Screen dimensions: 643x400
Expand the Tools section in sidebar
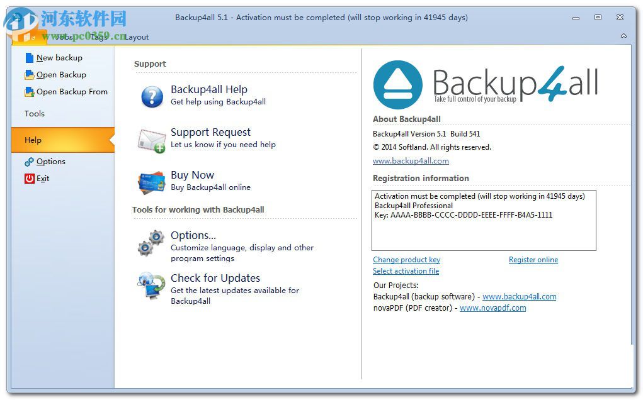[x=34, y=113]
